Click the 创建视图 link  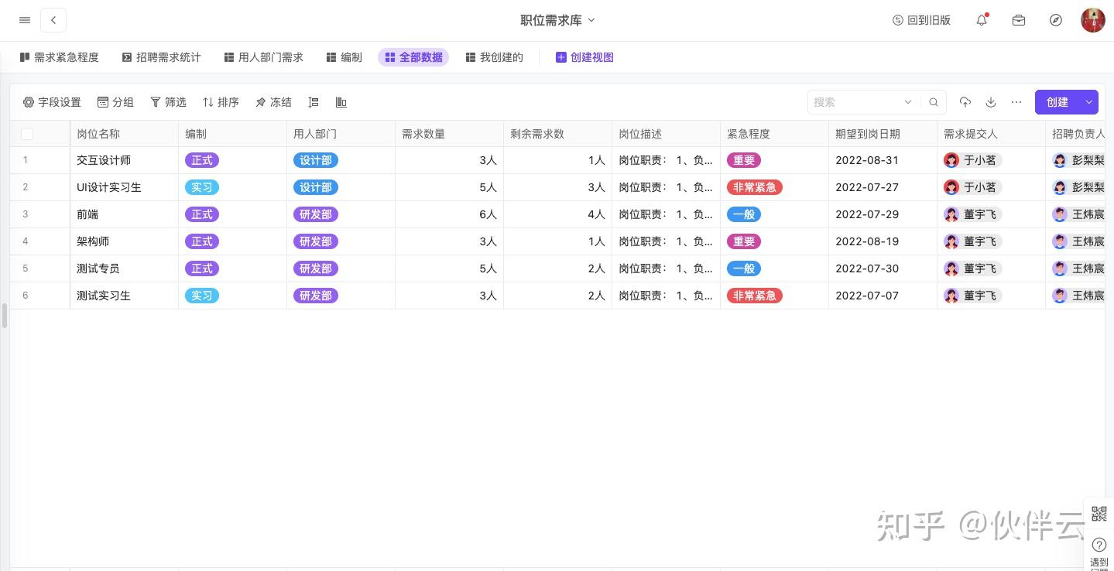pyautogui.click(x=584, y=57)
